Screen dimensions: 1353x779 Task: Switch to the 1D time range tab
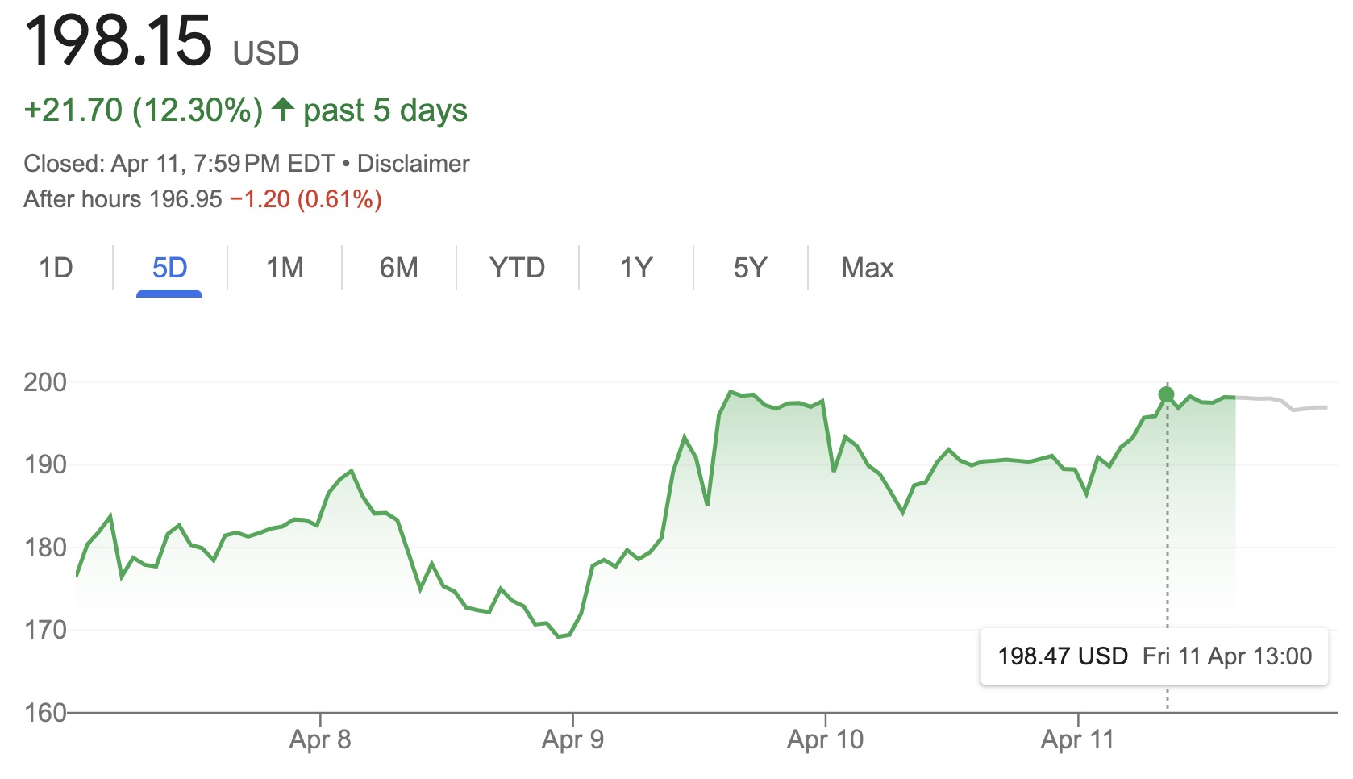pyautogui.click(x=56, y=268)
